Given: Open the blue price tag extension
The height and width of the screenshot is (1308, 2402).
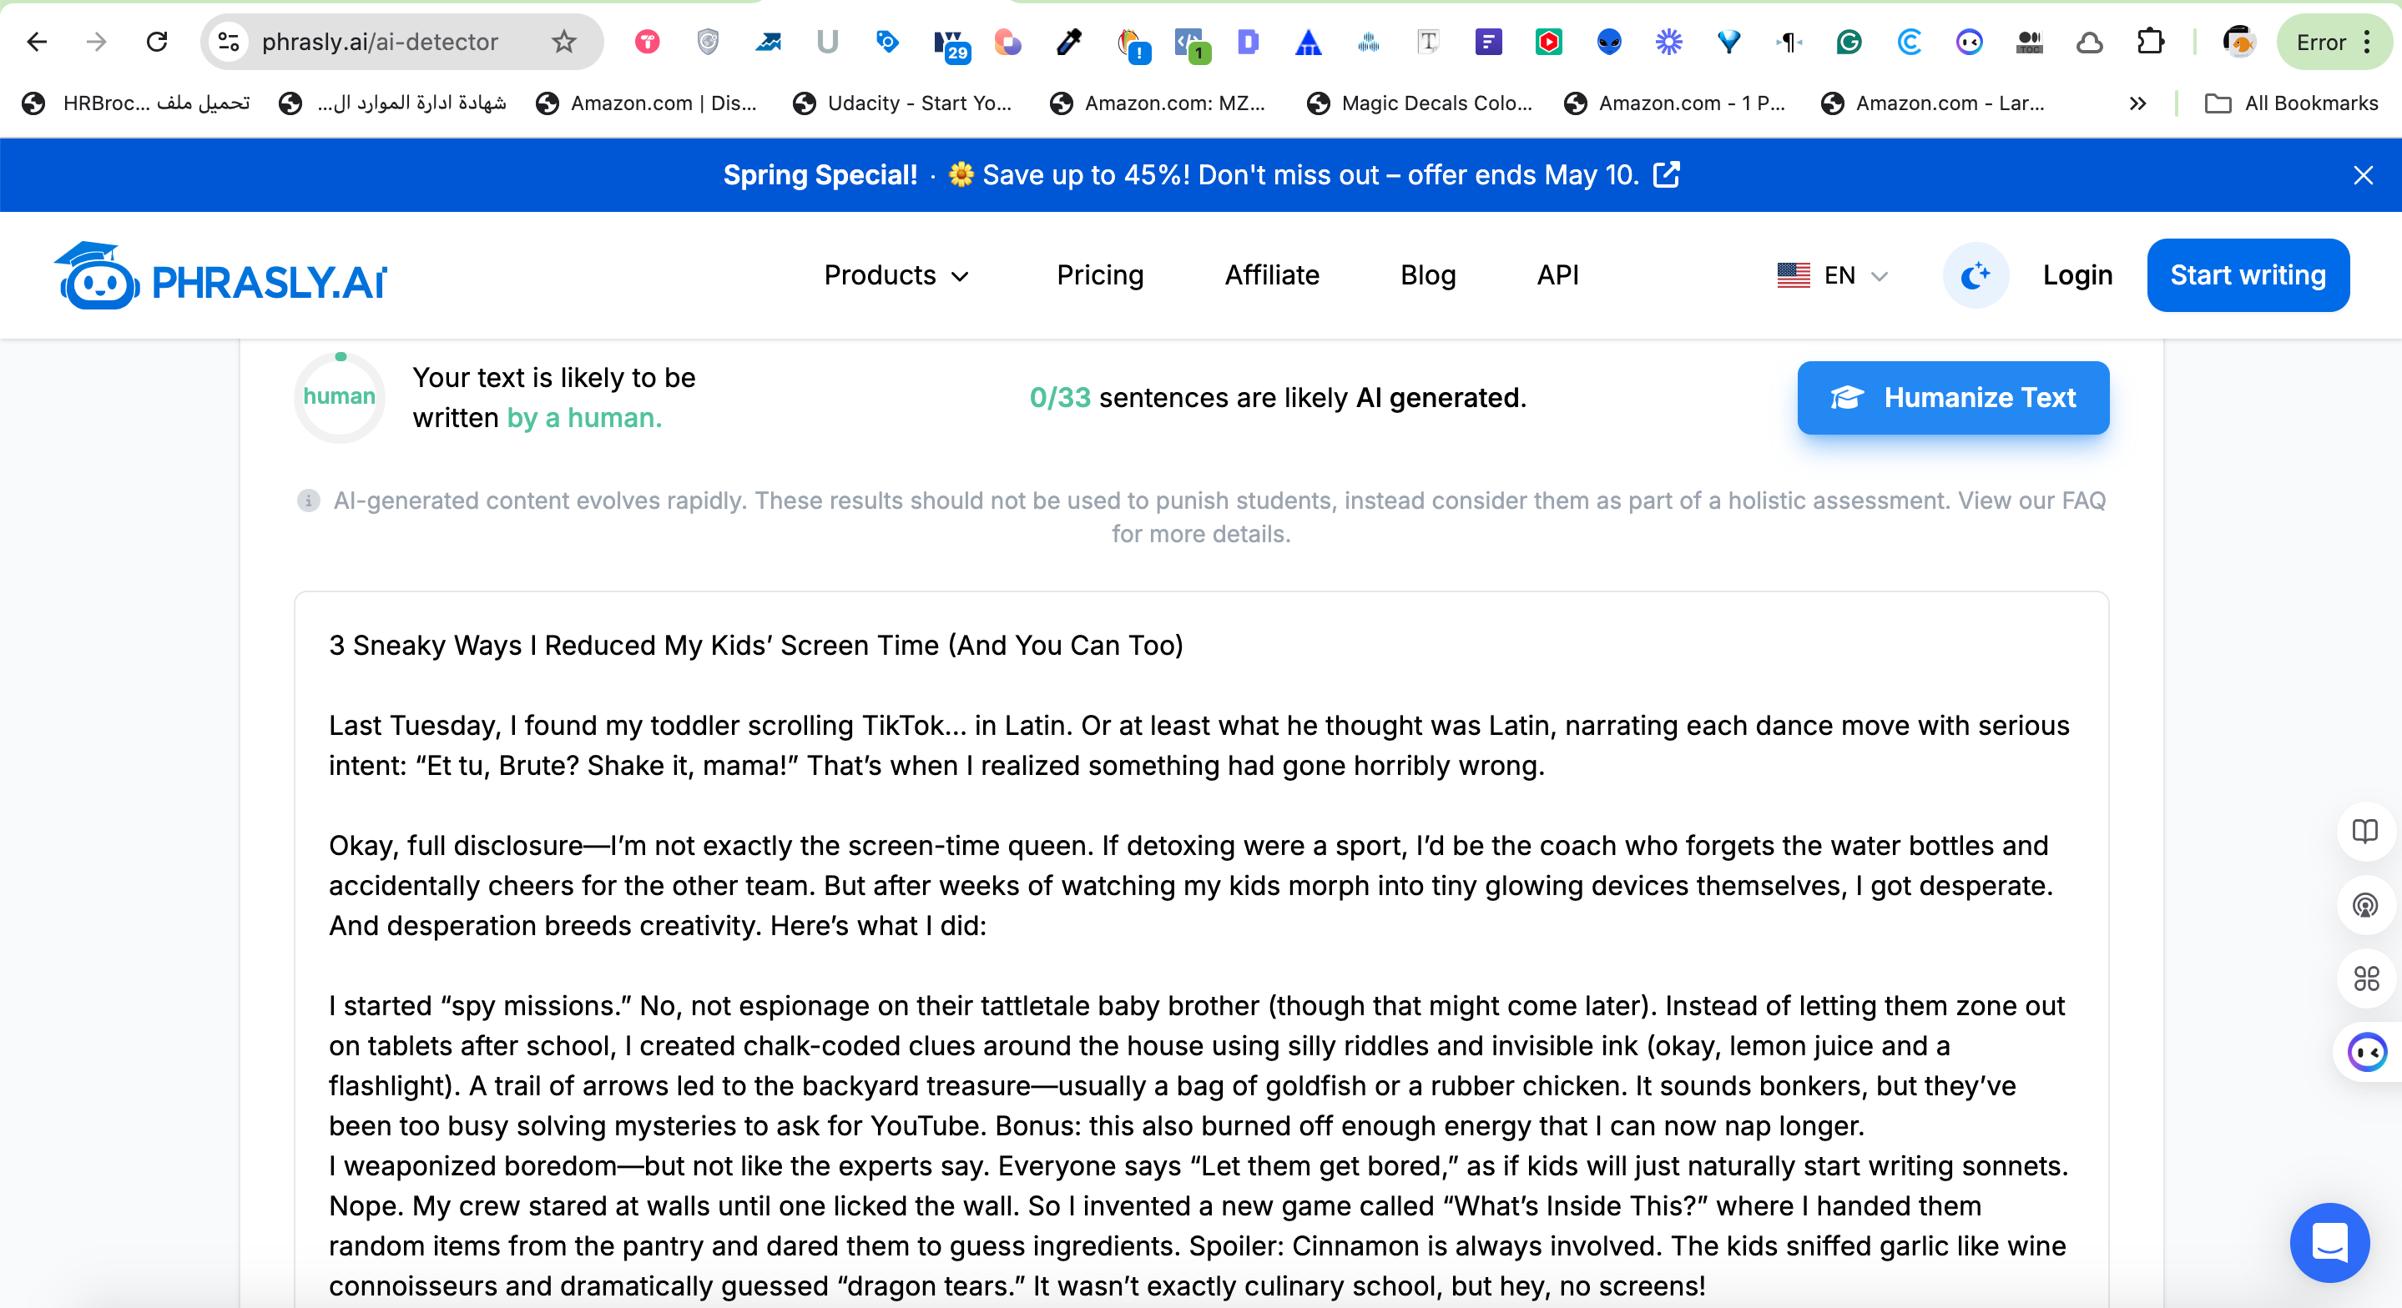Looking at the screenshot, I should [x=888, y=42].
